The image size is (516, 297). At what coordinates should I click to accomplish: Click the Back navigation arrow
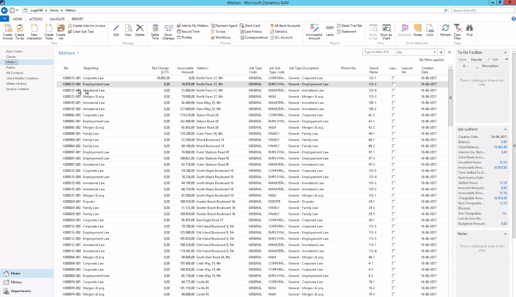pyautogui.click(x=5, y=11)
